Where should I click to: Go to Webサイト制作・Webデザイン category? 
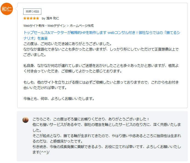point(44,26)
